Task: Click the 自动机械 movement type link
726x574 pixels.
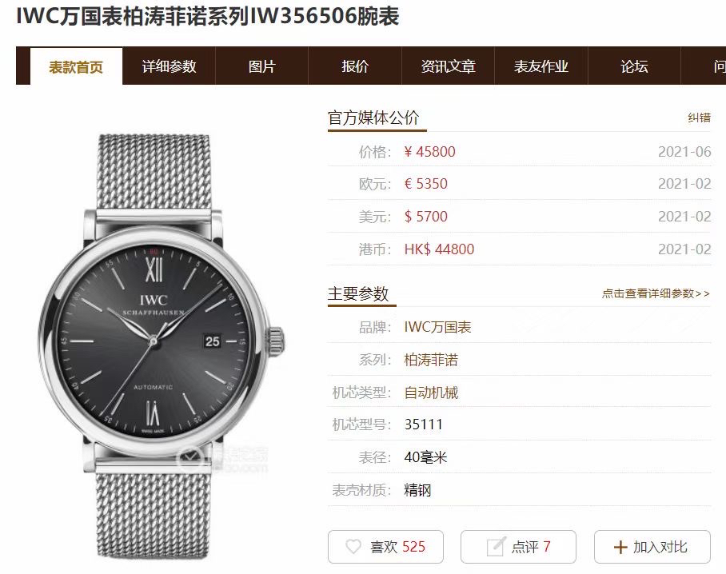Action: pyautogui.click(x=431, y=393)
